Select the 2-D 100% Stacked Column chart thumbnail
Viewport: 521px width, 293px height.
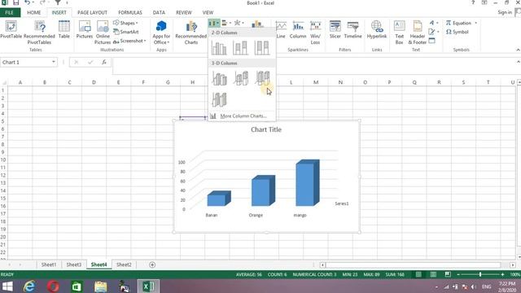[262, 48]
